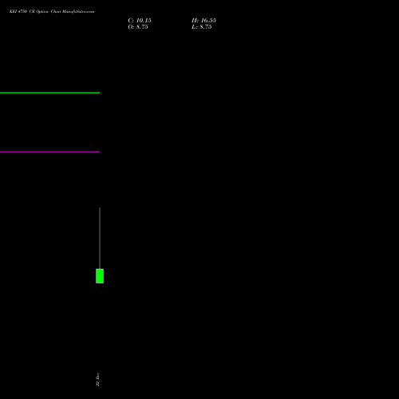Click the low value 'L: 8.75'
This screenshot has width=399, height=399.
click(202, 27)
